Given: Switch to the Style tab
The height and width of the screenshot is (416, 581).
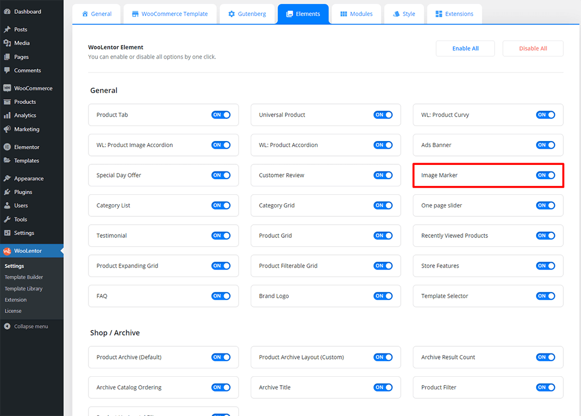Looking at the screenshot, I should pos(404,14).
